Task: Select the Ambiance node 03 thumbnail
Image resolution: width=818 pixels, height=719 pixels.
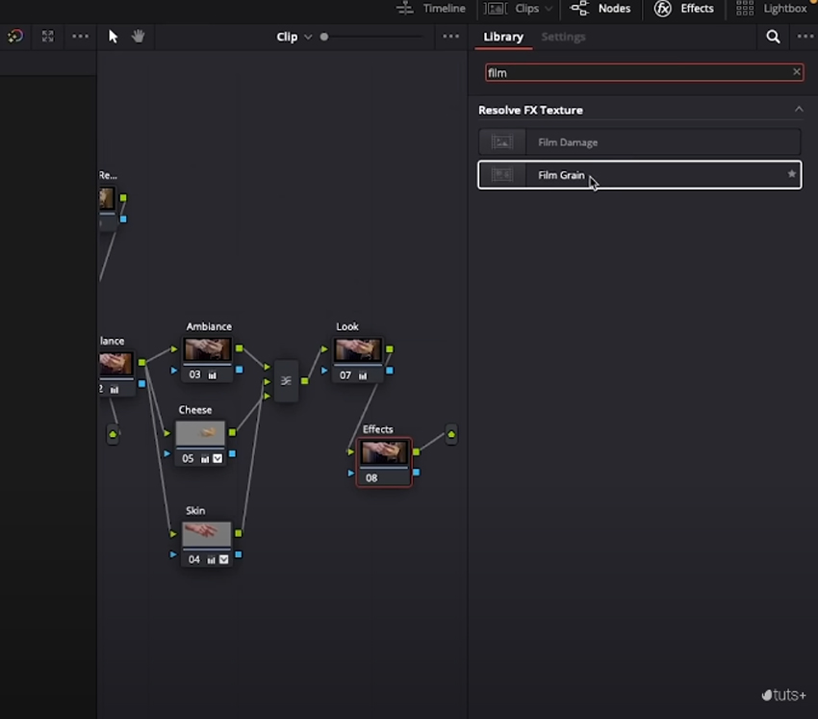Action: pos(207,349)
